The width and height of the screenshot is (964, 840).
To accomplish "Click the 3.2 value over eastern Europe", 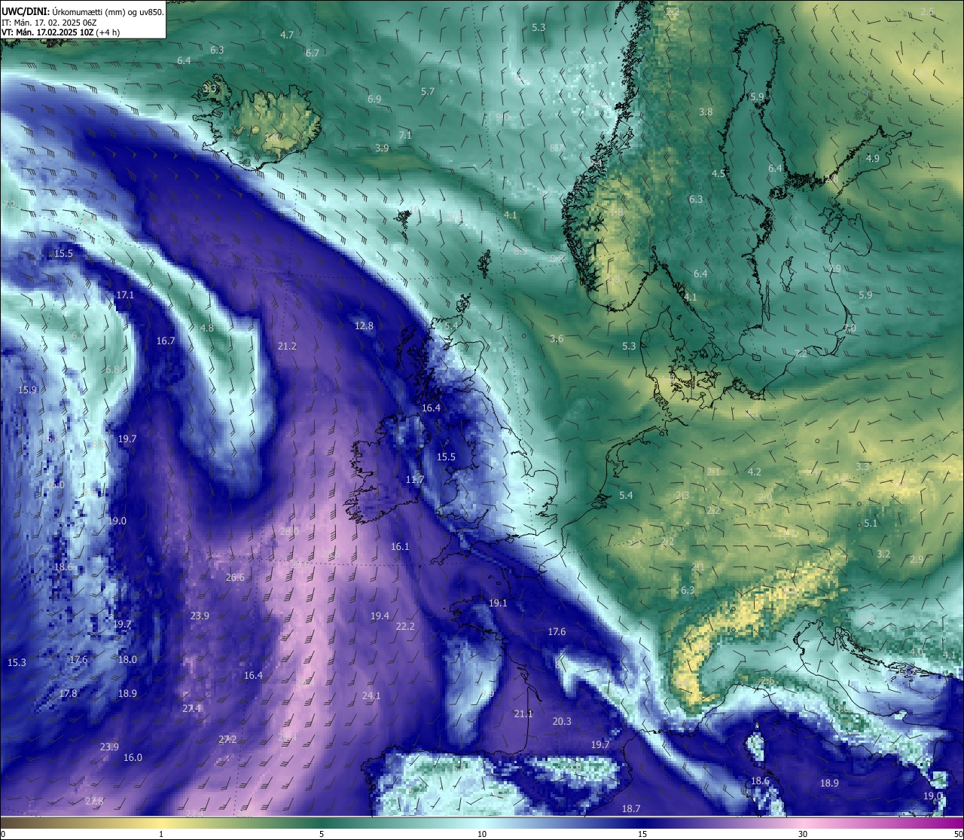I will coord(883,554).
